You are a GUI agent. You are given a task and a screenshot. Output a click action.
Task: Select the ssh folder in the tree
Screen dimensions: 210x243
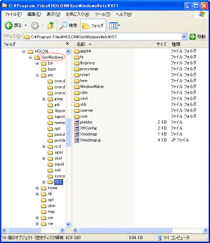point(54,170)
